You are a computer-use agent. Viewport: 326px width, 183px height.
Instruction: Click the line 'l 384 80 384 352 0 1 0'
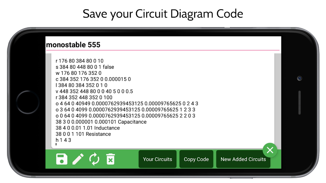coord(81,85)
